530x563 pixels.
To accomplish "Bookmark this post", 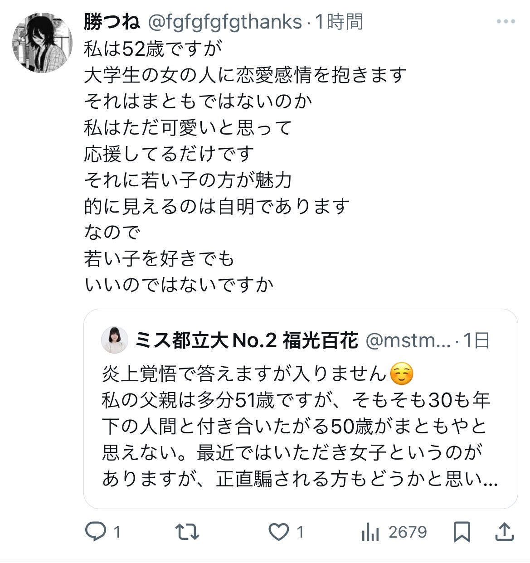I will pyautogui.click(x=462, y=532).
